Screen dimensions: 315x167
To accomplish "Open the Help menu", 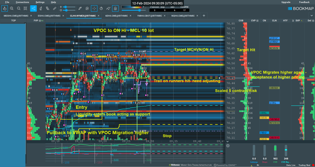I will tap(54, 2).
